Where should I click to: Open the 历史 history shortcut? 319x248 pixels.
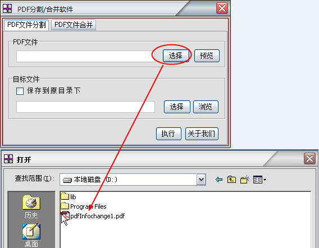coord(31,206)
